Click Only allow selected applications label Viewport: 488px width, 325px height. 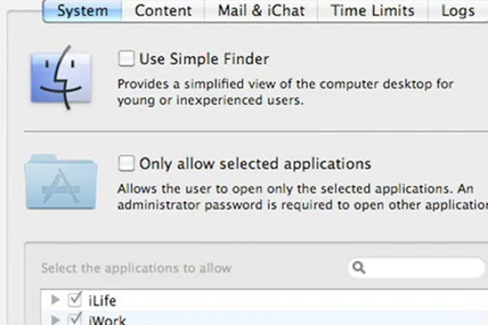tap(255, 164)
